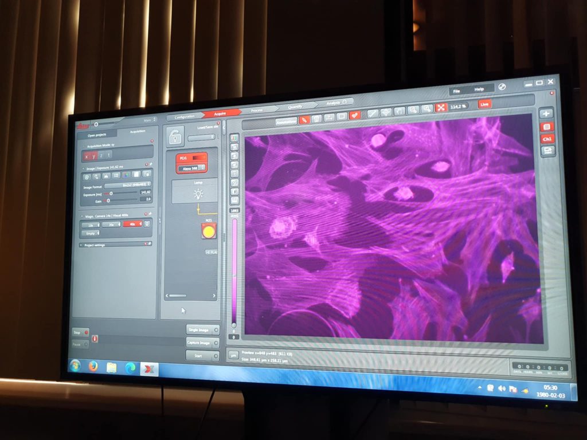Select the 40x objective button
The height and width of the screenshot is (440, 587).
[133, 224]
